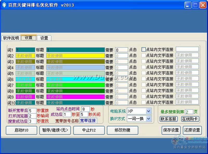Image resolution: width=208 pixels, height=154 pixels.
Task: Toggle 点站内文字连接 checkbox in 词9 row
Action: (x=144, y=97)
